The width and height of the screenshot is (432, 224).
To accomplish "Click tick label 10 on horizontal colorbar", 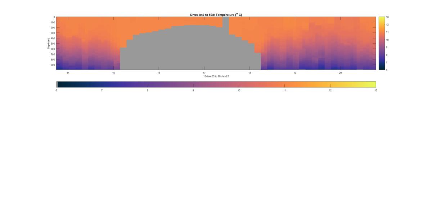I will (x=239, y=90).
